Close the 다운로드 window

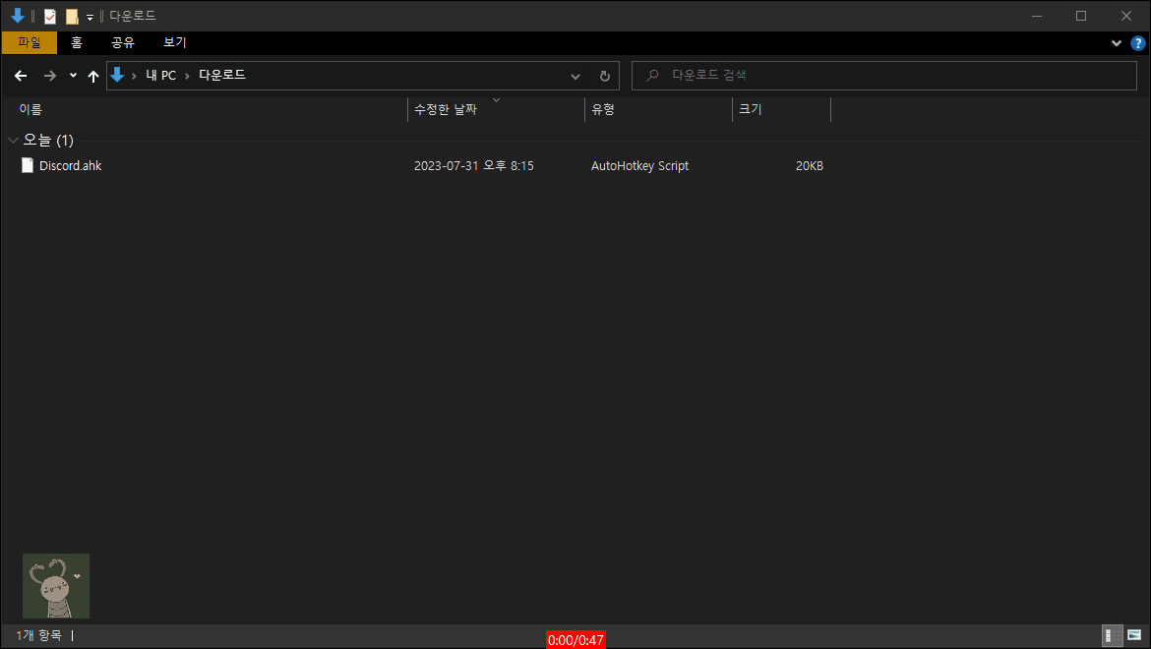pos(1126,16)
